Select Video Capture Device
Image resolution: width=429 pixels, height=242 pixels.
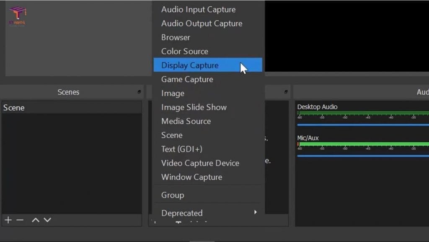tap(200, 163)
